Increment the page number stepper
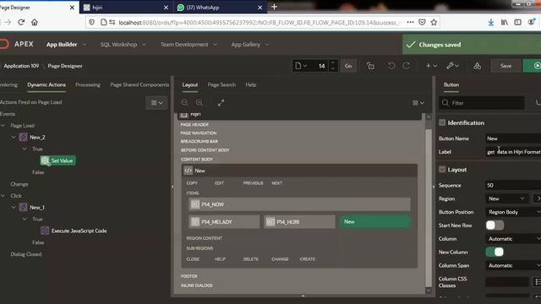 point(333,62)
